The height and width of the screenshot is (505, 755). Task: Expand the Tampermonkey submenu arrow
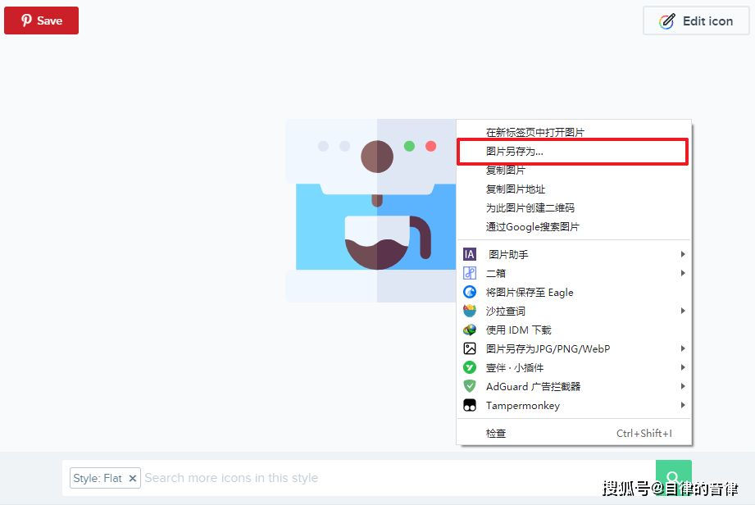[x=683, y=405]
